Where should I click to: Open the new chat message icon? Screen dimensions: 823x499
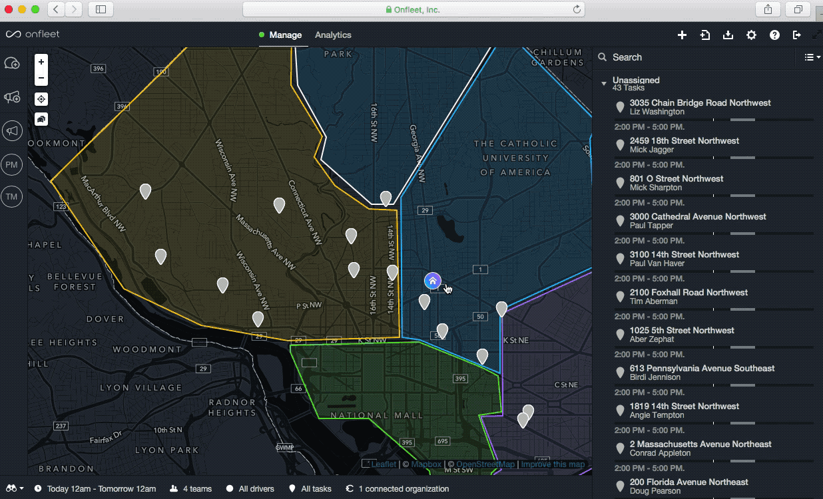point(12,63)
